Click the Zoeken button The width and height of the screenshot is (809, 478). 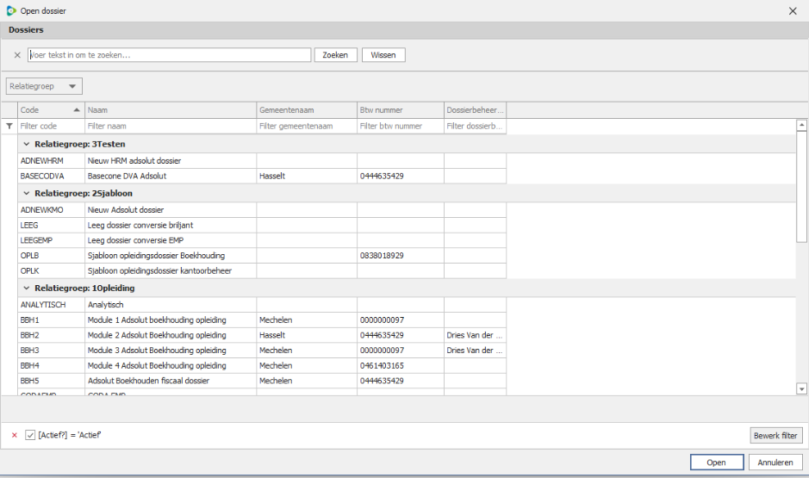point(336,55)
